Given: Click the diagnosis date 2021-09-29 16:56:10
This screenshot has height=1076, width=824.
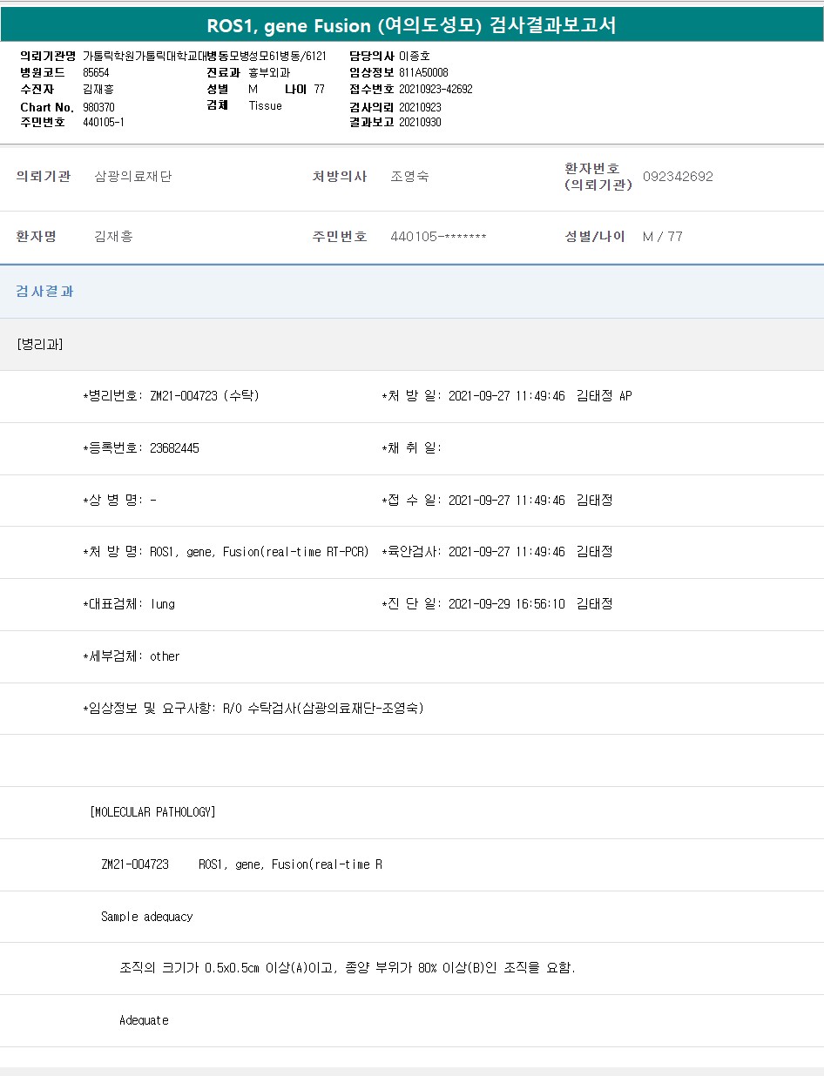Looking at the screenshot, I should tap(506, 604).
